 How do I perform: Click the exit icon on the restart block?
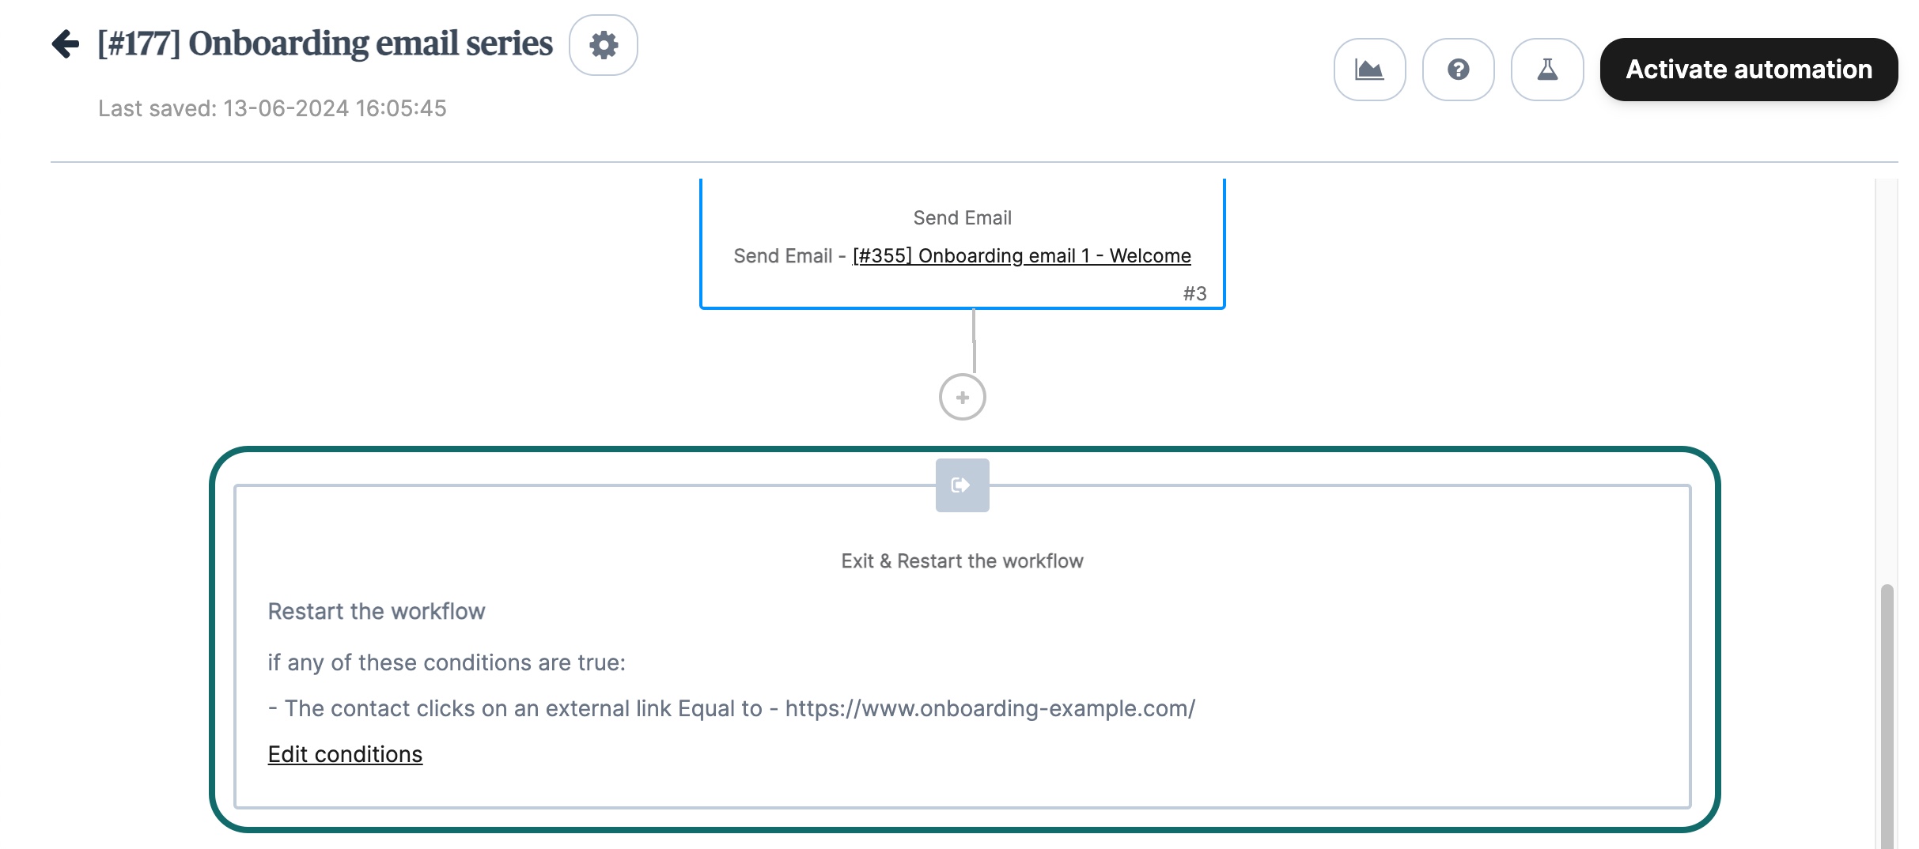[x=962, y=485]
